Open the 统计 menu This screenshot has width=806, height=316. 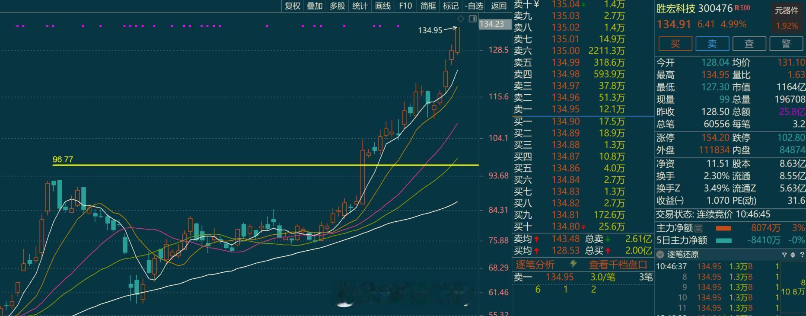tap(360, 6)
